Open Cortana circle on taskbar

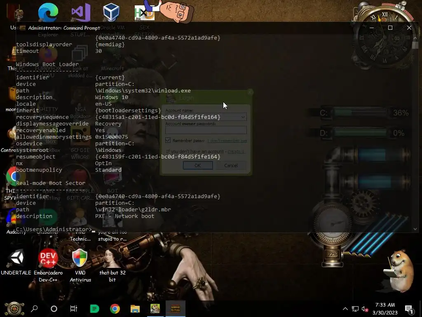(x=54, y=309)
